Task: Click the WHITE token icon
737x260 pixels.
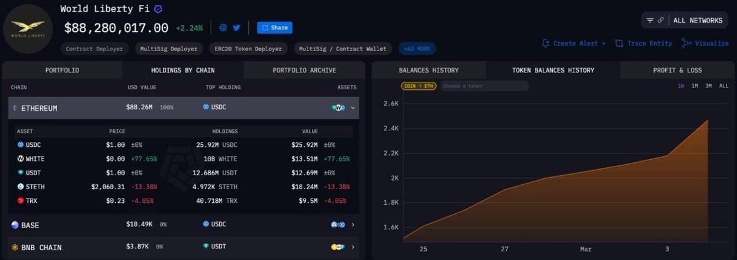Action: 20,159
